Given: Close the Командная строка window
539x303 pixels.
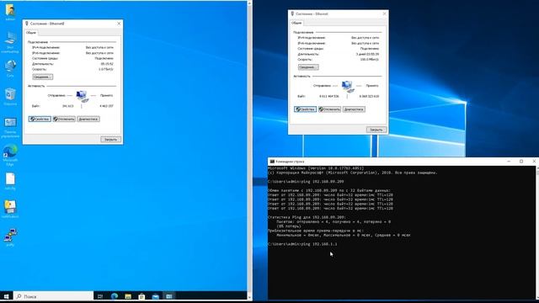Looking at the screenshot, I should click(x=533, y=161).
